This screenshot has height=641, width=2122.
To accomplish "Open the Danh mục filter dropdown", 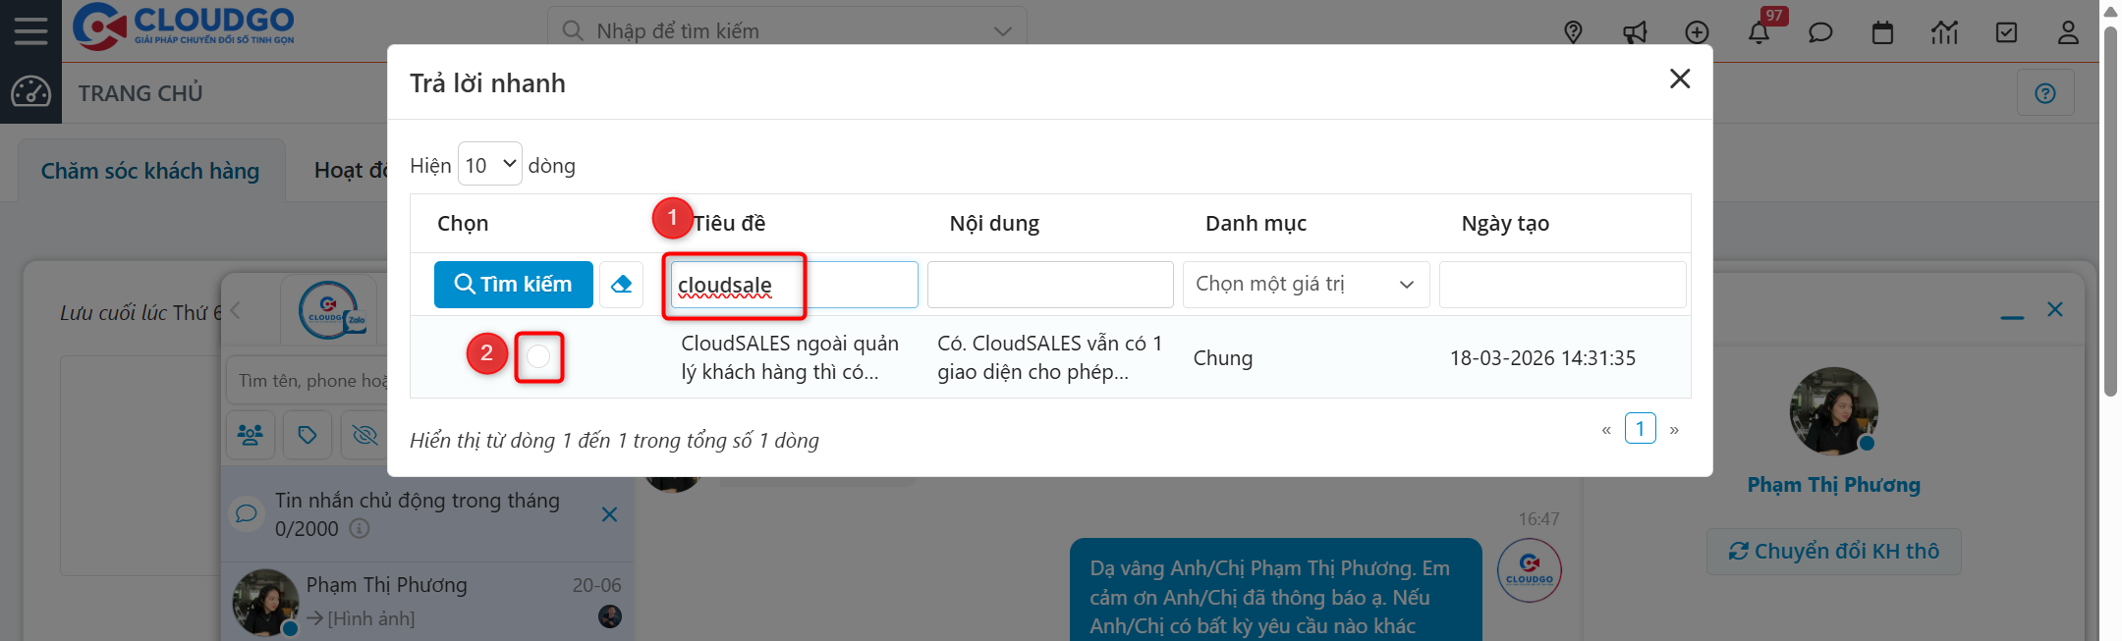I will pos(1306,285).
